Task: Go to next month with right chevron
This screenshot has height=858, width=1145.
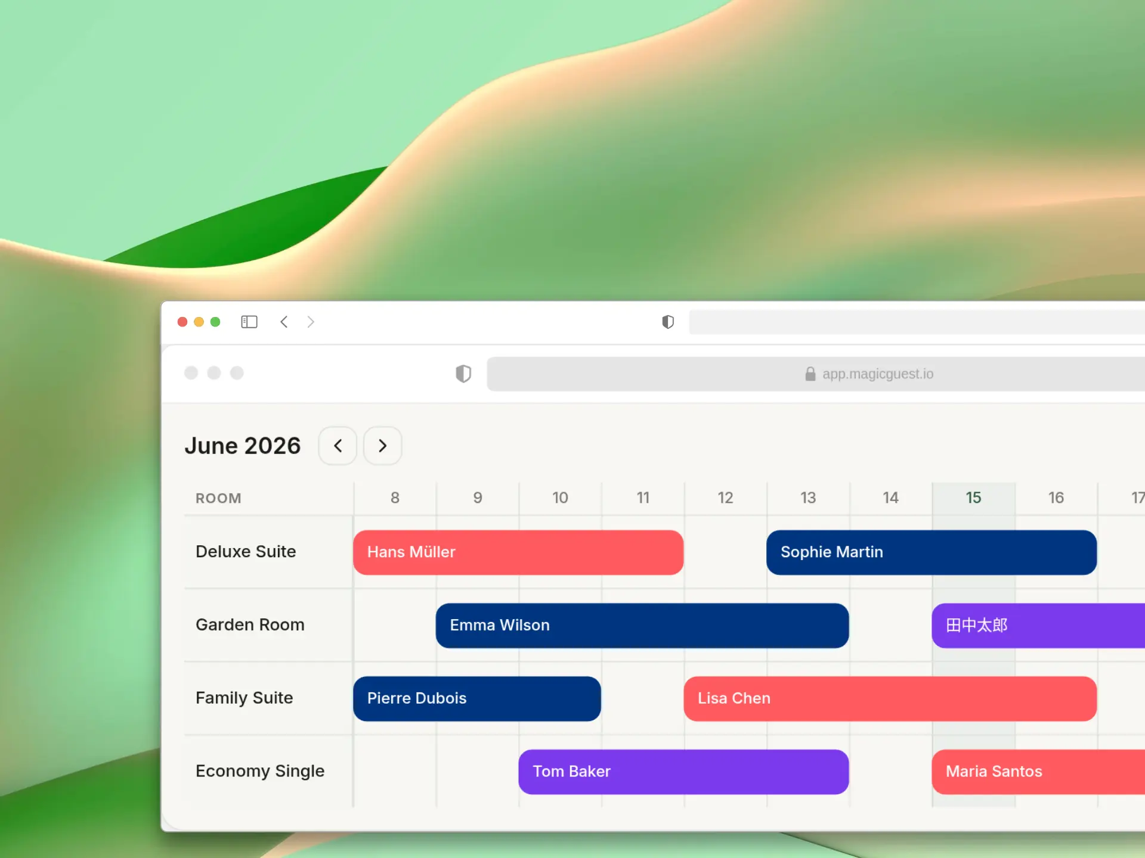Action: click(x=382, y=446)
